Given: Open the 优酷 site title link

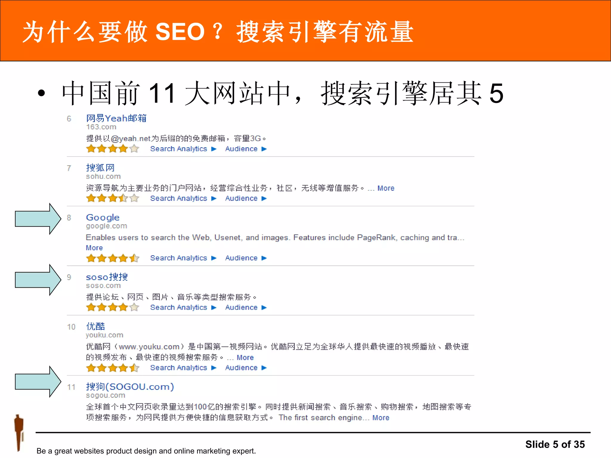Looking at the screenshot, I should [x=95, y=326].
